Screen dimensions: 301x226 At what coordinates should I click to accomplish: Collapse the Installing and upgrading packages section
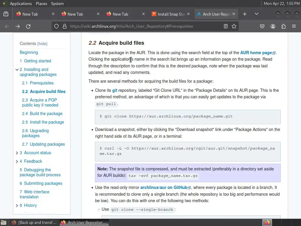17,69
